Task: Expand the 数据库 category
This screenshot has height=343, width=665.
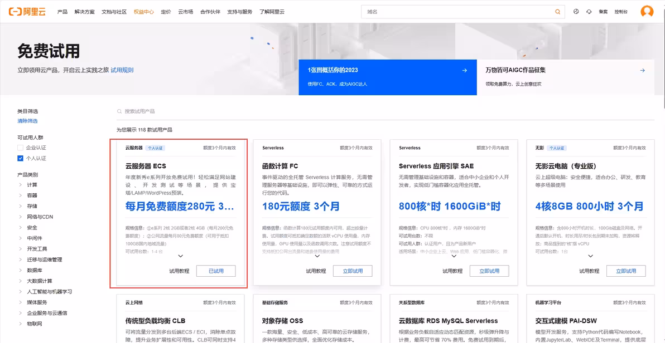Action: pyautogui.click(x=20, y=270)
